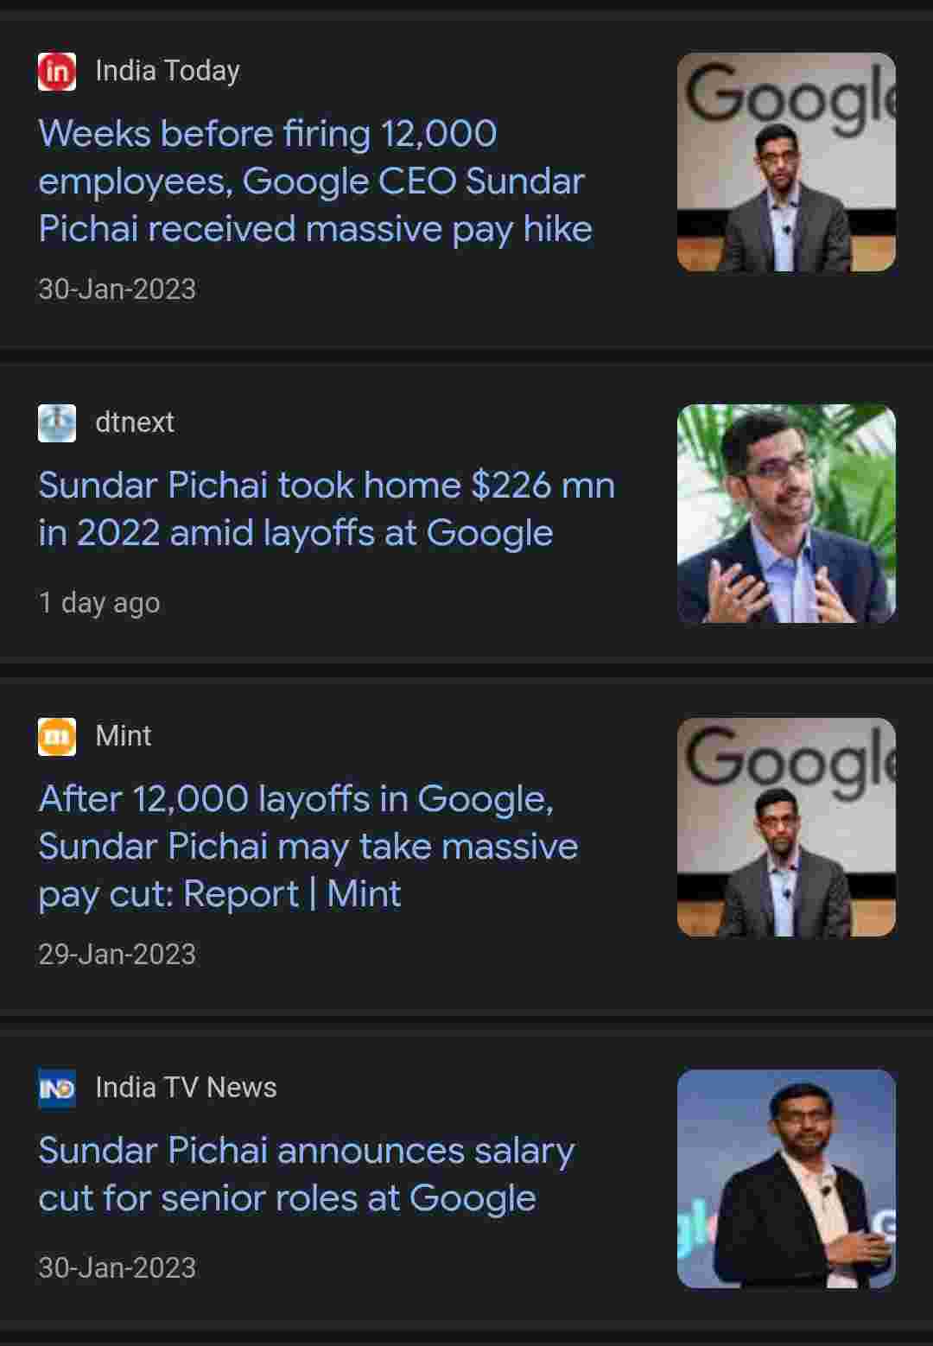Click the 30-Jan-2023 date under India Today

click(117, 289)
